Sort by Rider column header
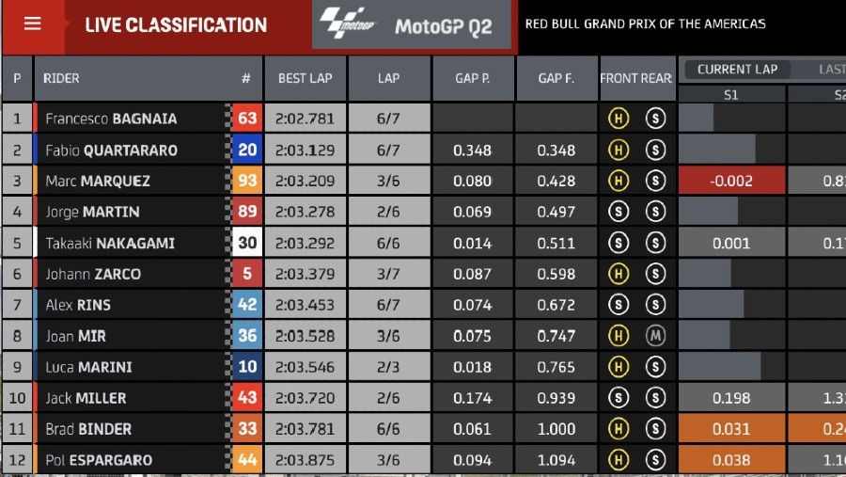The image size is (846, 477). pos(62,78)
